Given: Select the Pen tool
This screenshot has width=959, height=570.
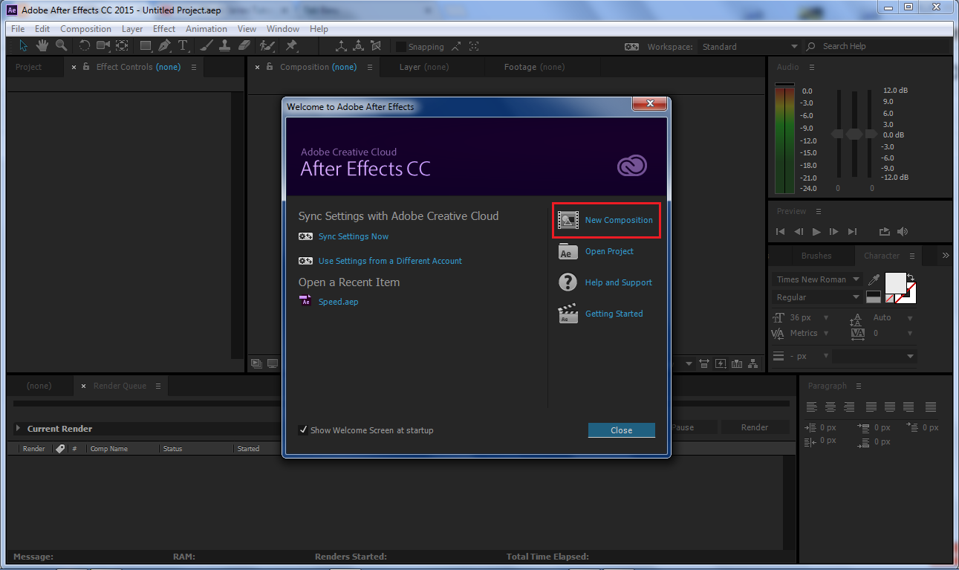Looking at the screenshot, I should 163,46.
